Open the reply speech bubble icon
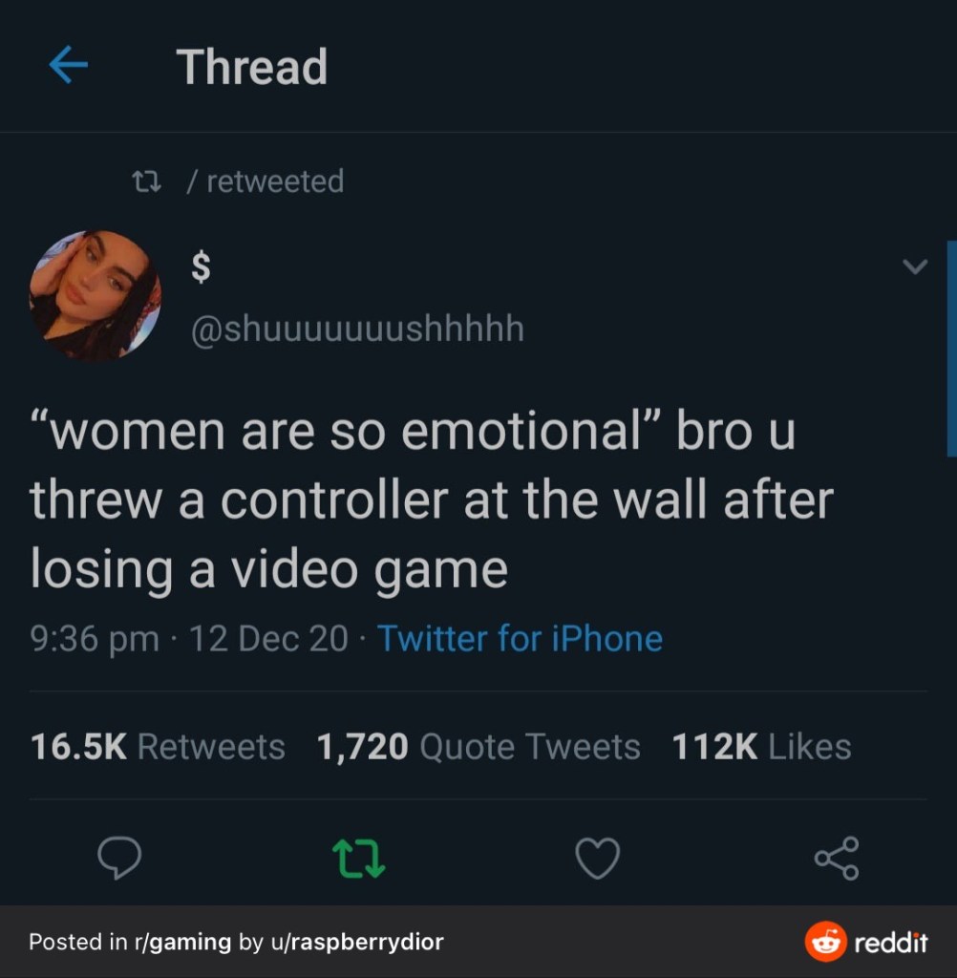This screenshot has height=978, width=957. point(119,858)
